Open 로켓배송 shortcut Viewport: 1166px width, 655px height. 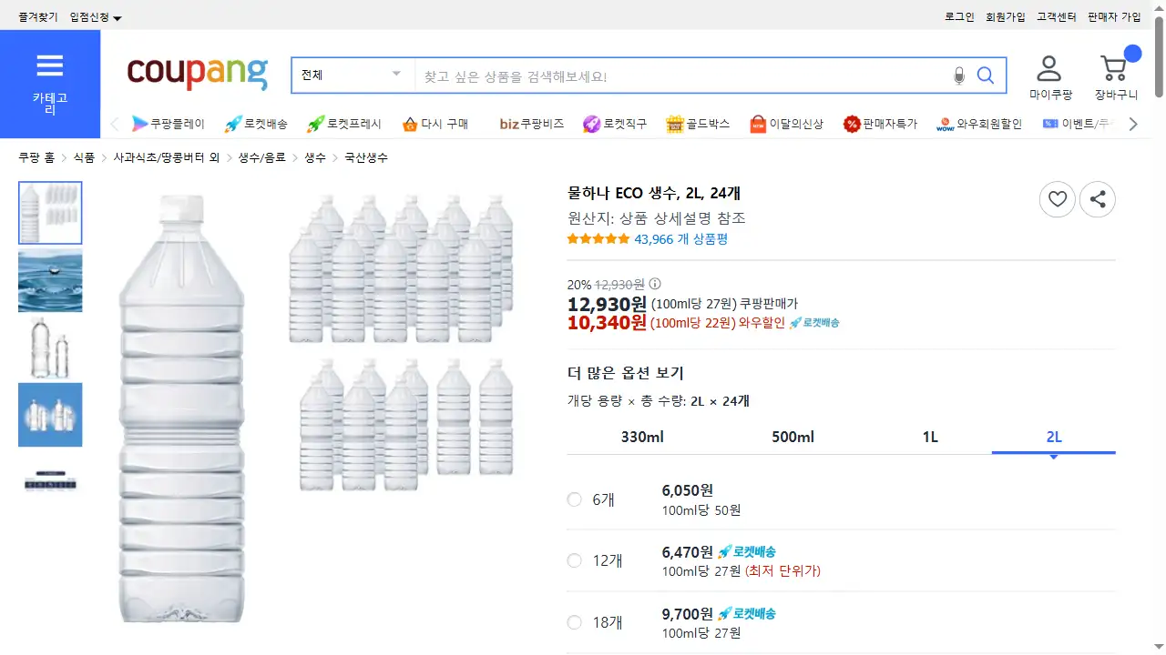tap(256, 124)
